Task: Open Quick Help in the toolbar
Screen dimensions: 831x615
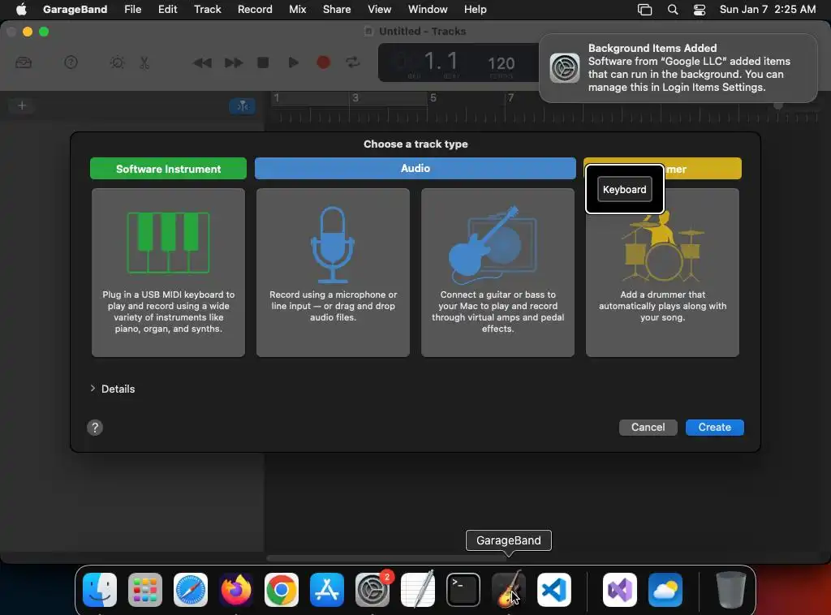Action: tap(71, 62)
